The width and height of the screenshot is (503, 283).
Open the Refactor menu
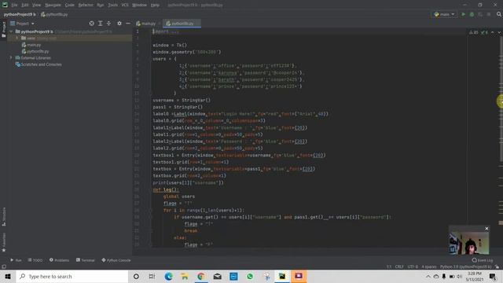click(86, 6)
